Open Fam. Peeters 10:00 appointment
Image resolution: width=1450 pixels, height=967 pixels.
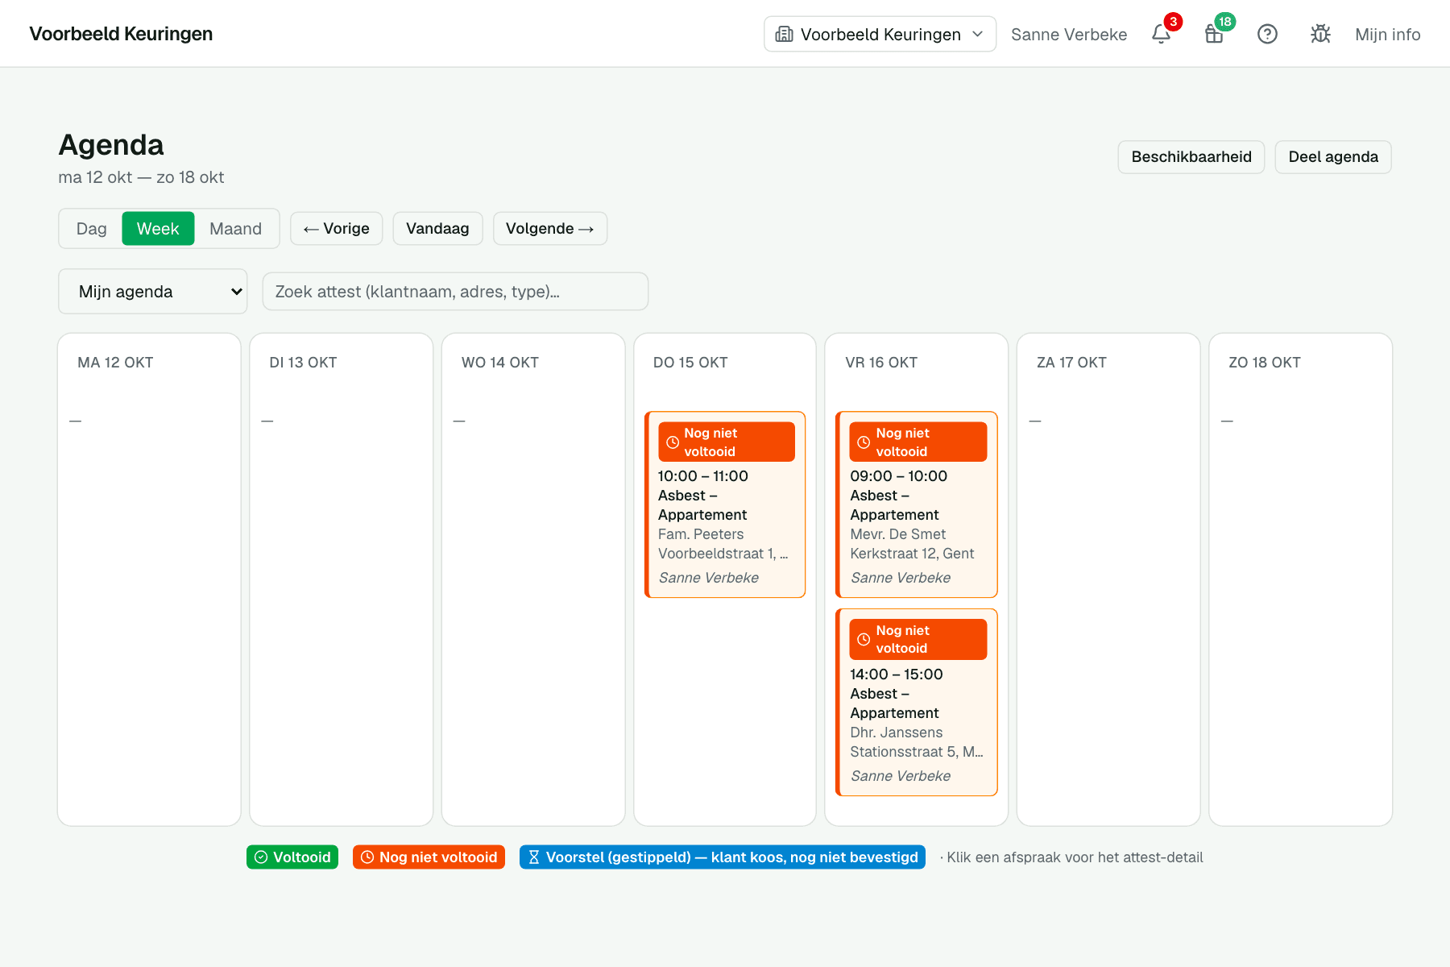(x=725, y=504)
